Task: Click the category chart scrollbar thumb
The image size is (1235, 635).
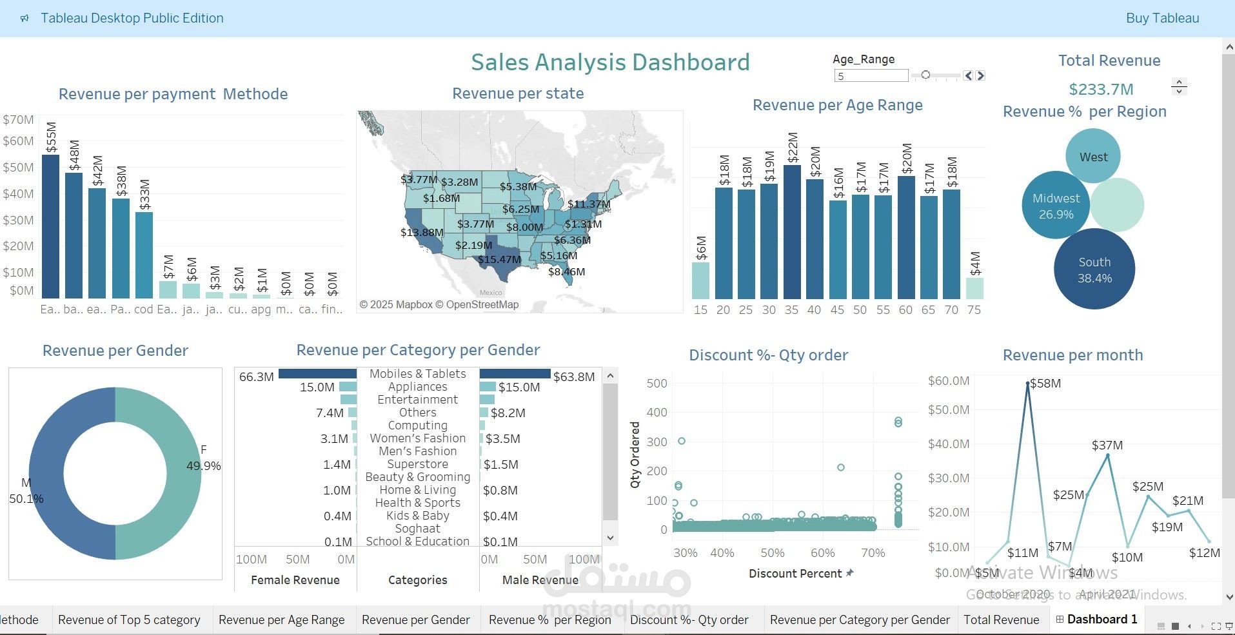Action: 611,452
